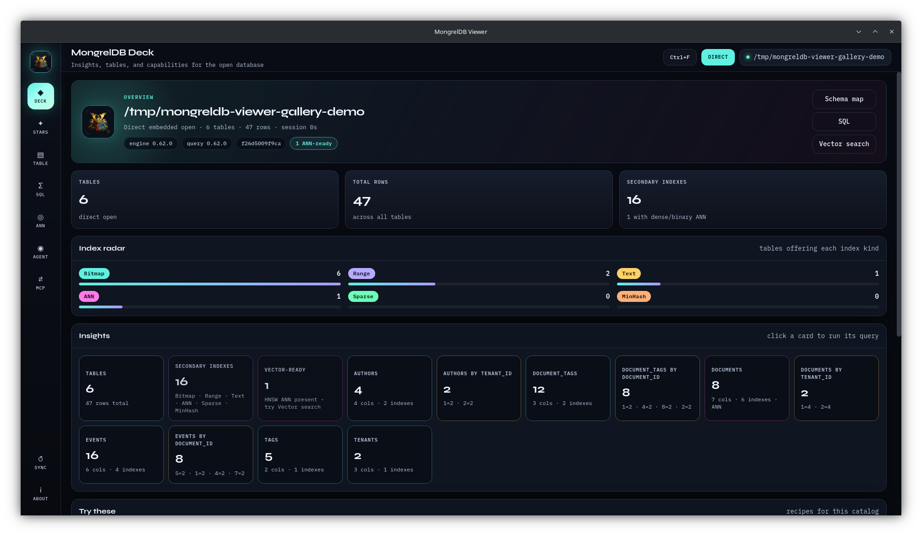Open the Deck view in sidebar

40,96
